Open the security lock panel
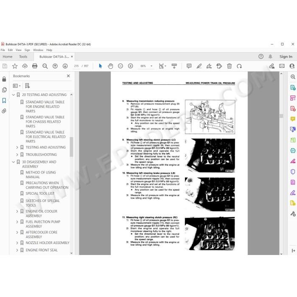 (x=4, y=79)
